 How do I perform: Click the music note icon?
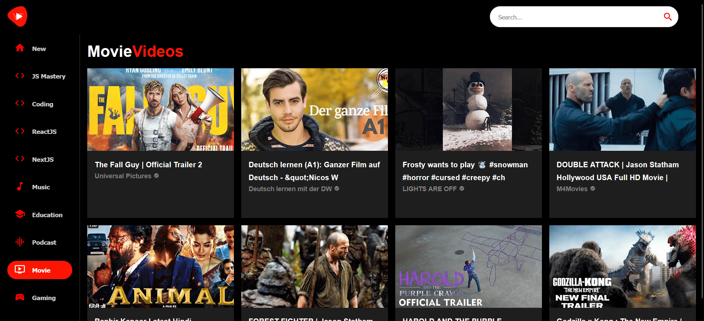click(x=20, y=186)
